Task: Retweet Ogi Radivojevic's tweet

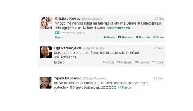Action: (125, 62)
